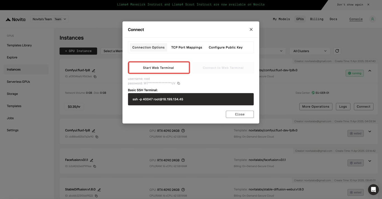Copy instance ID af39346efc9563e6
Screen dimensions: 382x199
point(95,77)
